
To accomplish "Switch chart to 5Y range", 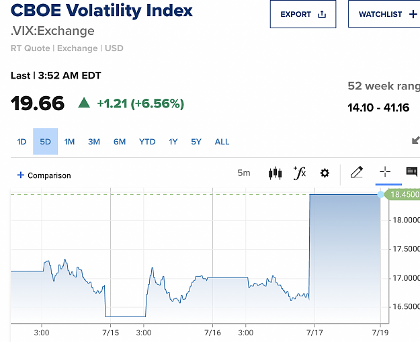I will click(x=196, y=142).
